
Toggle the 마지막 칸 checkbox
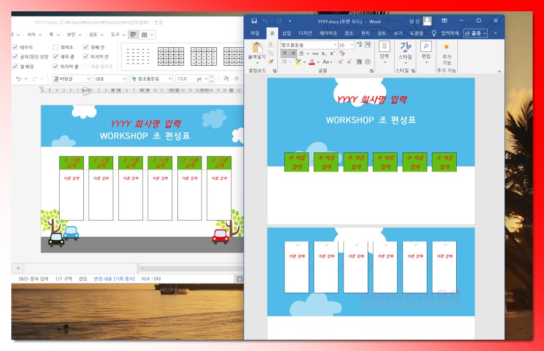point(86,57)
